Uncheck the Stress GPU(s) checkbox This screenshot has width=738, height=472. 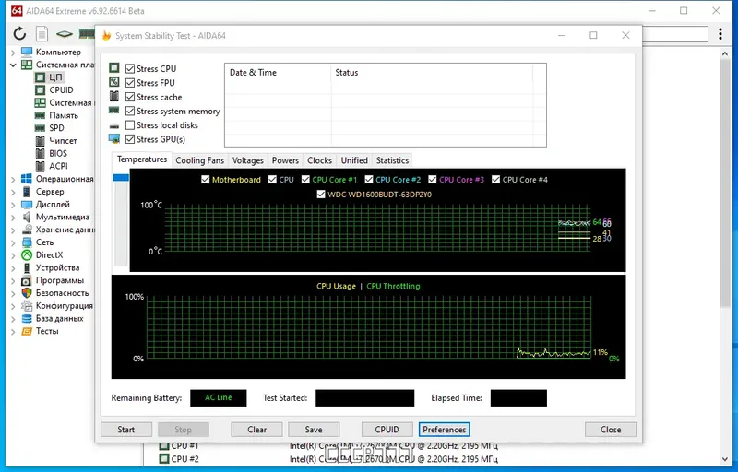tap(130, 139)
